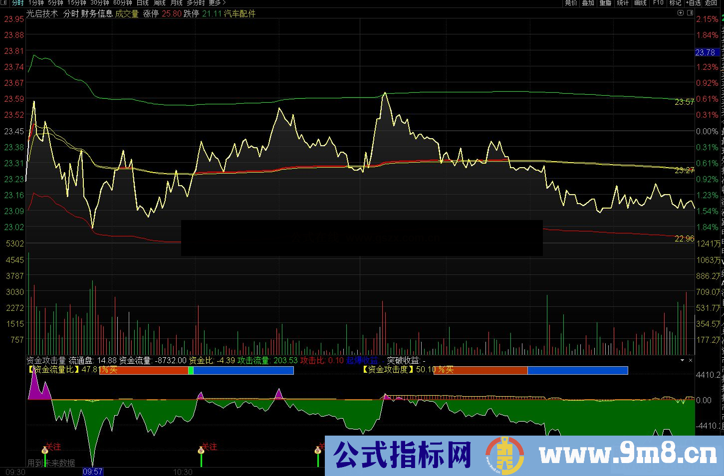The image size is (724, 476).
Task: Click the 关注 marker near 10:30
Action: point(201,450)
